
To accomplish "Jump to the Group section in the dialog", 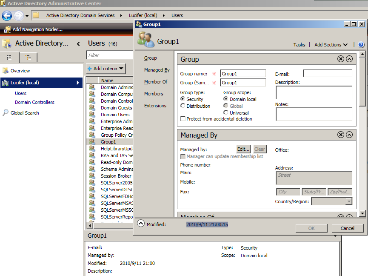I will 151,58.
